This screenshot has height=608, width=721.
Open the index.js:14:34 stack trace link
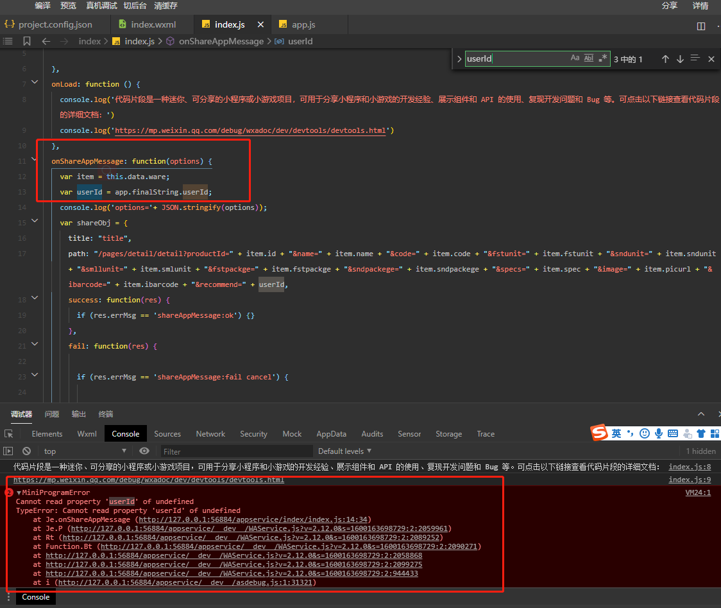pos(253,519)
